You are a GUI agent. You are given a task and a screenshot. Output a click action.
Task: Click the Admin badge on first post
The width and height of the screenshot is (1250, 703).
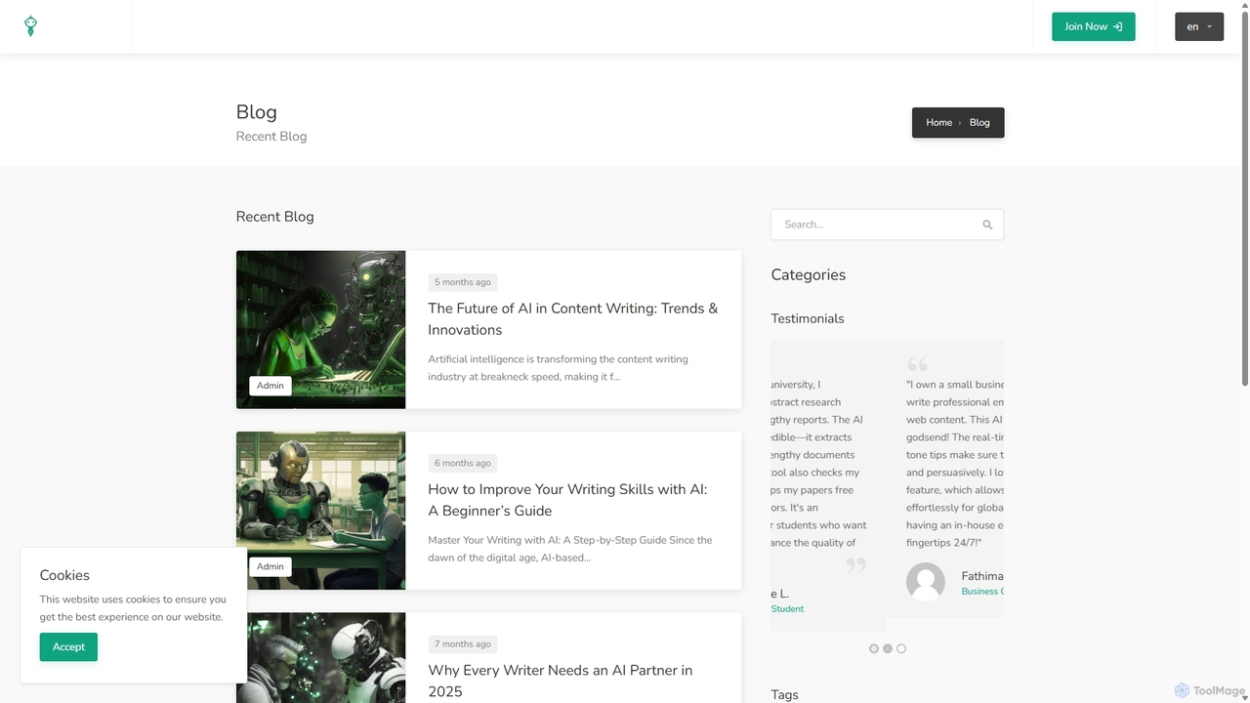click(271, 386)
